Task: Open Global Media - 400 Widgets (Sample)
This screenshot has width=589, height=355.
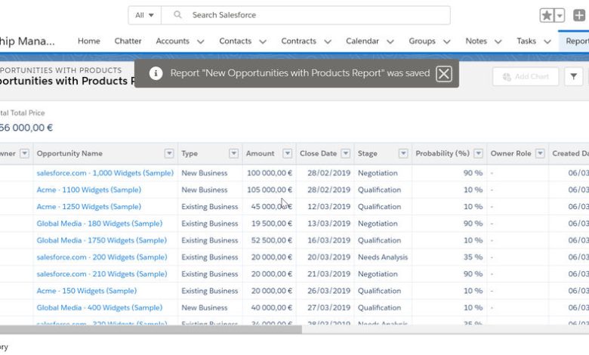Action: point(100,307)
